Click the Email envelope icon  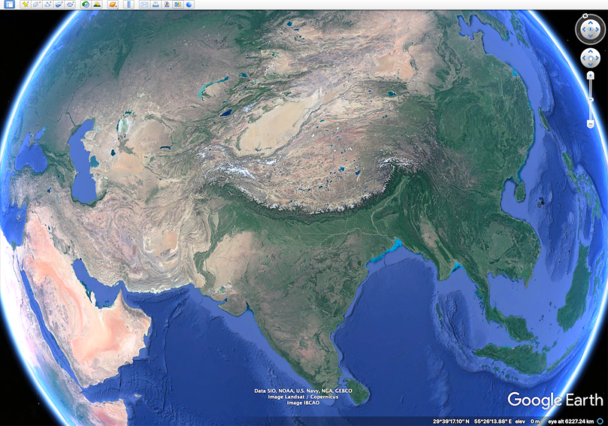[144, 4]
